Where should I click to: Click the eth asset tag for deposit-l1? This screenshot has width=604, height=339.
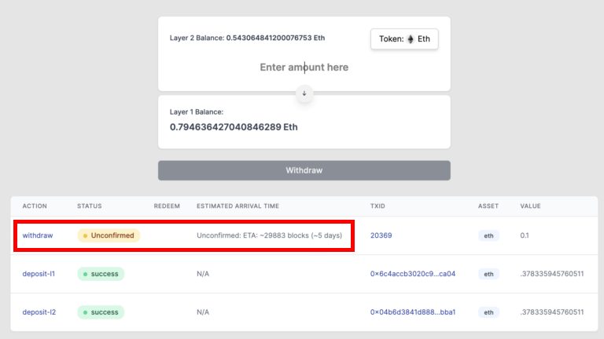[488, 274]
